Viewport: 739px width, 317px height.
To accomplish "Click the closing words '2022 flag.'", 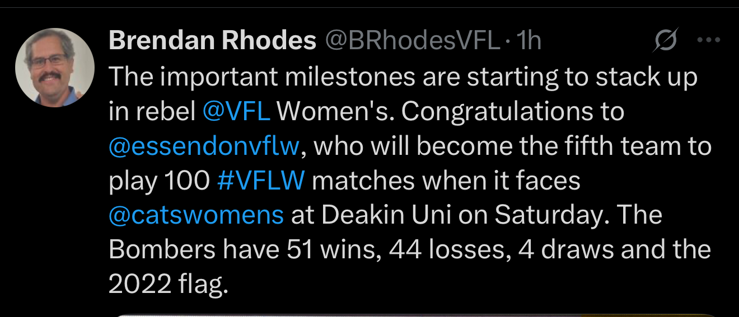I will [x=169, y=285].
